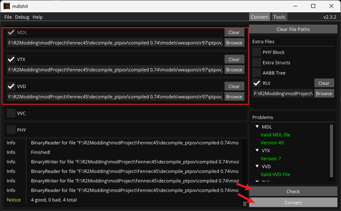The image size is (341, 211).
Task: Collapse the VVD problems tree node
Action: [x=257, y=167]
